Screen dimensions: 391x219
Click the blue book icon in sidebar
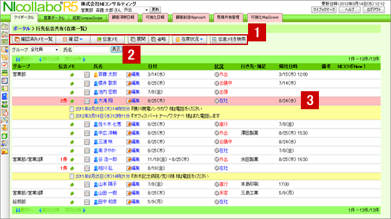[4, 96]
